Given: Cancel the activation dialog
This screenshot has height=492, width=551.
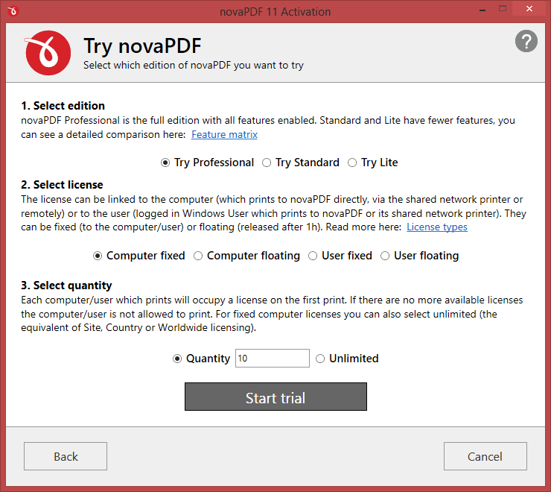Looking at the screenshot, I should [x=485, y=456].
